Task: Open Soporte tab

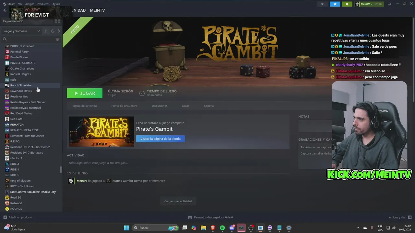Action: (209, 106)
